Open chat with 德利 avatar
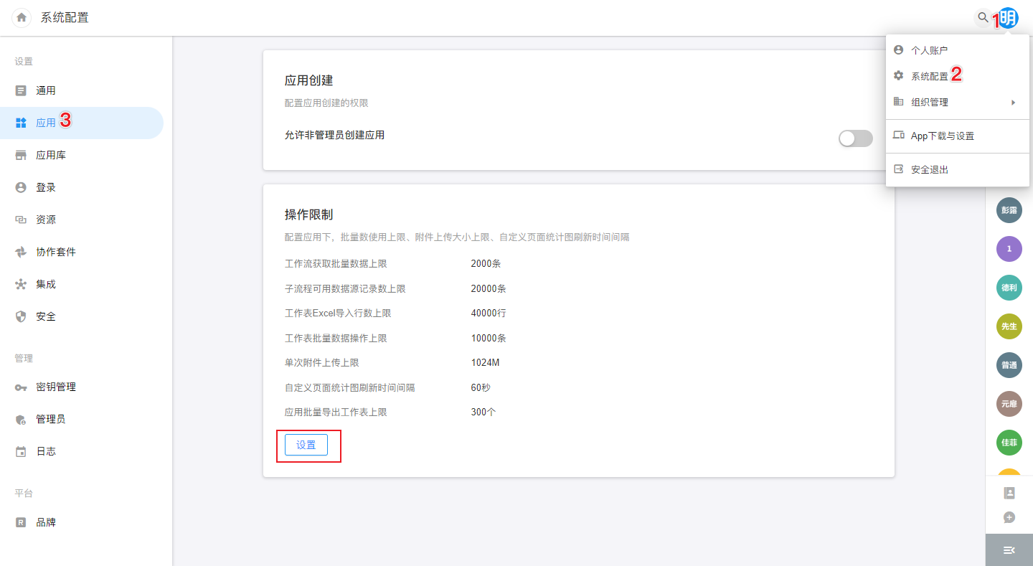This screenshot has width=1033, height=566. (1009, 288)
